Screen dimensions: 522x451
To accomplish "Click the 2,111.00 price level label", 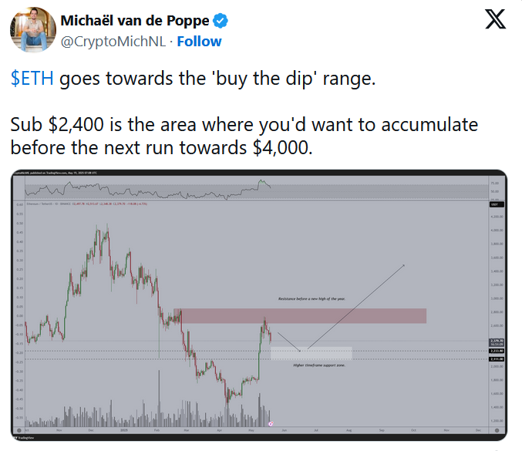I will [497, 359].
